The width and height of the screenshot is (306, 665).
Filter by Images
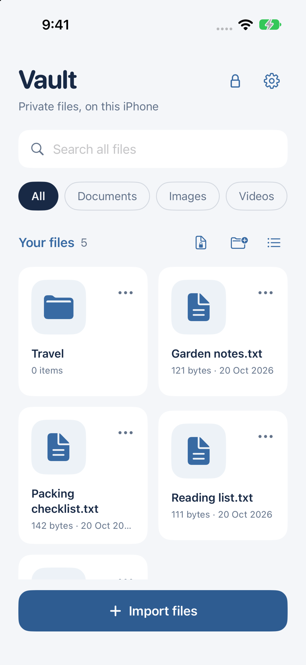click(x=188, y=196)
